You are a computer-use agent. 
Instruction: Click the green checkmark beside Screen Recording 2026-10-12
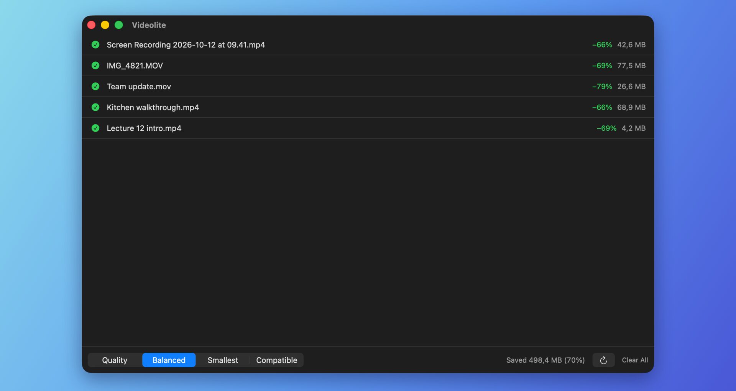[95, 45]
